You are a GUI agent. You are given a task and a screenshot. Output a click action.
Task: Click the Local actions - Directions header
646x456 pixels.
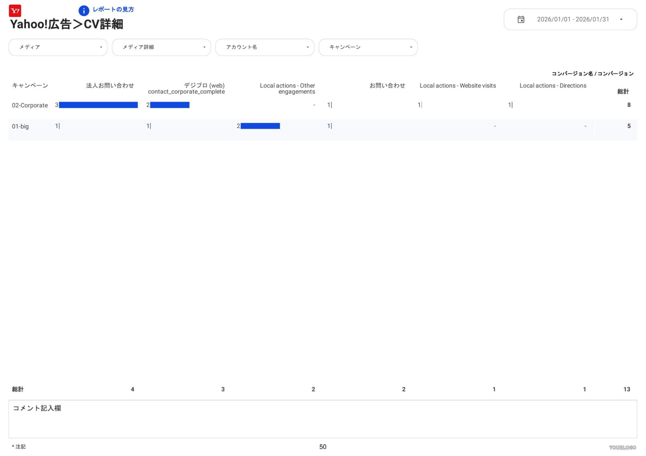pos(553,86)
